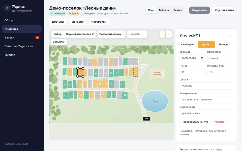Image resolution: width=242 pixels, height=151 pixels.
Task: Open Заявки in the sidebar
Action: click(x=22, y=37)
